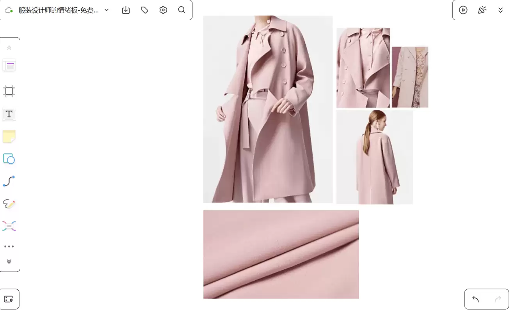Screen dimensions: 509x310
Task: Start presentation with play button
Action: click(x=463, y=10)
